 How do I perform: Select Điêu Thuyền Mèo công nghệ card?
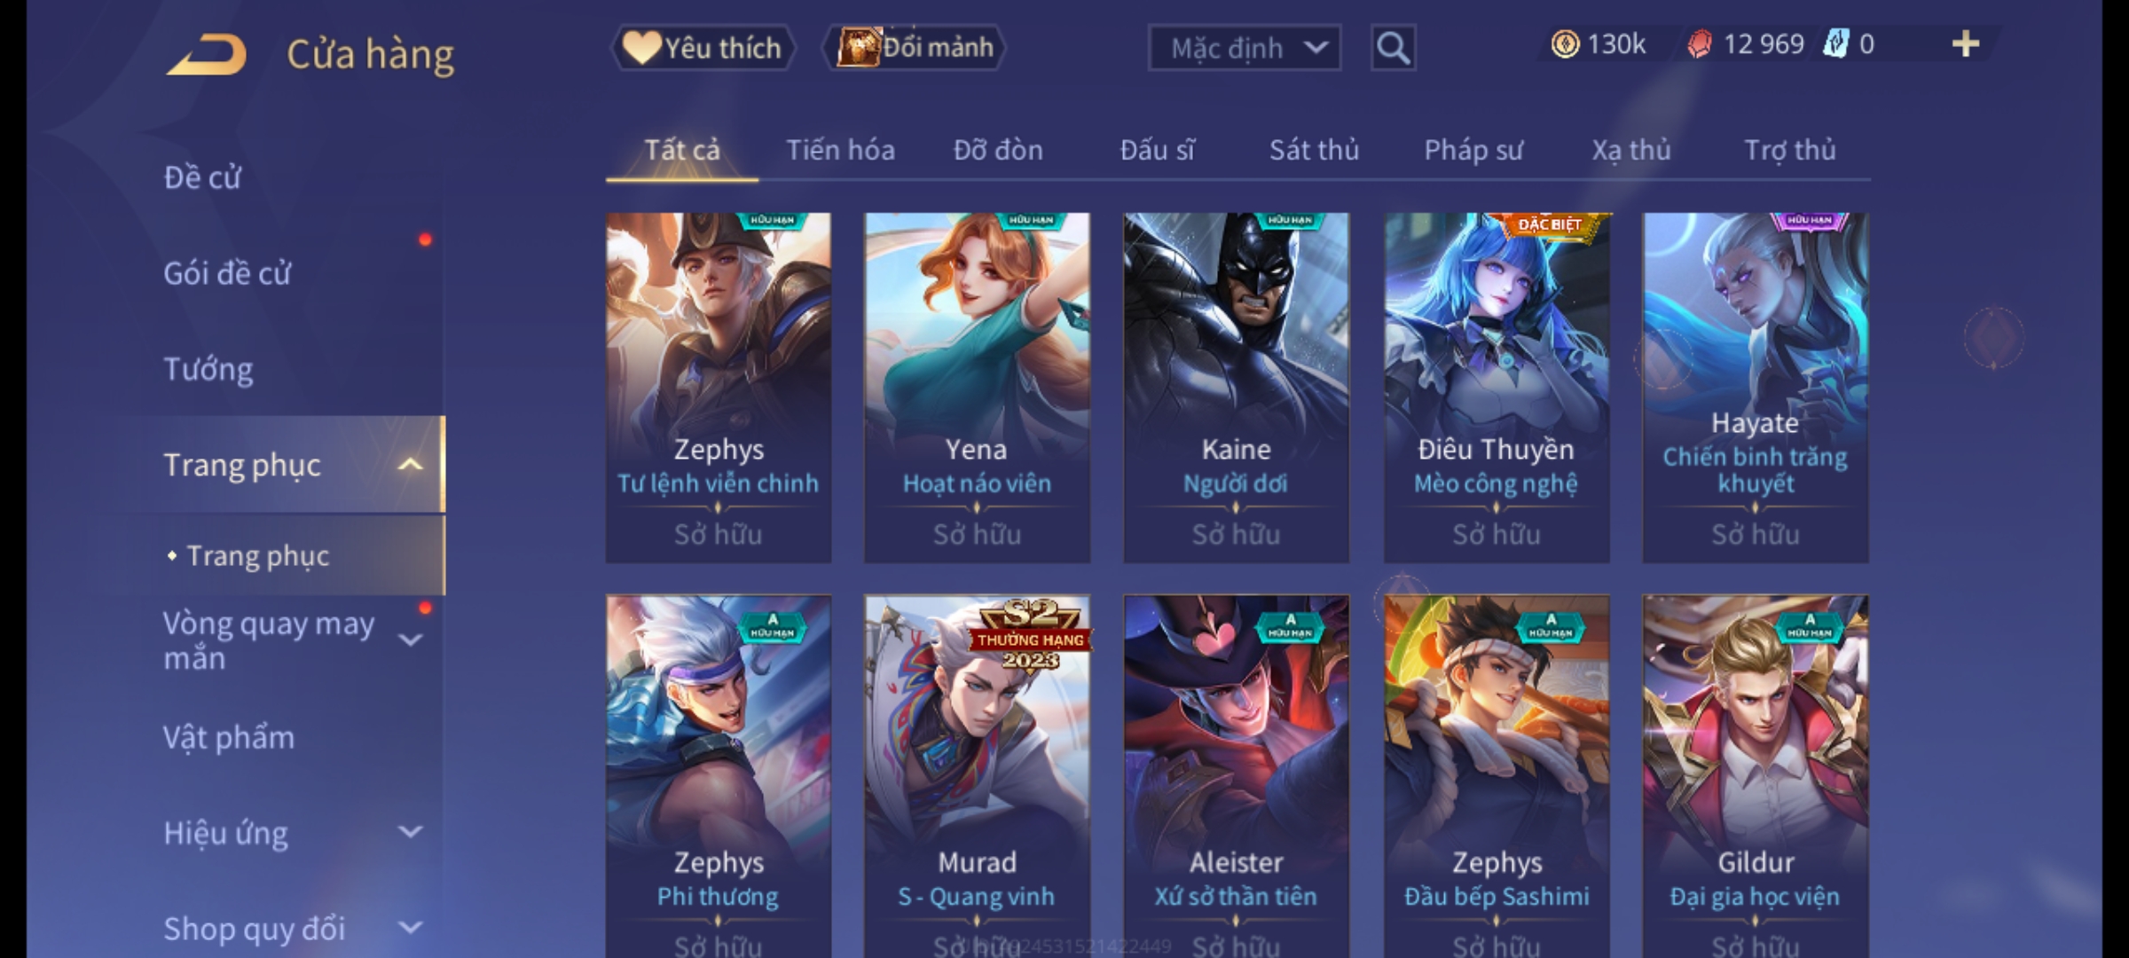[x=1496, y=388]
